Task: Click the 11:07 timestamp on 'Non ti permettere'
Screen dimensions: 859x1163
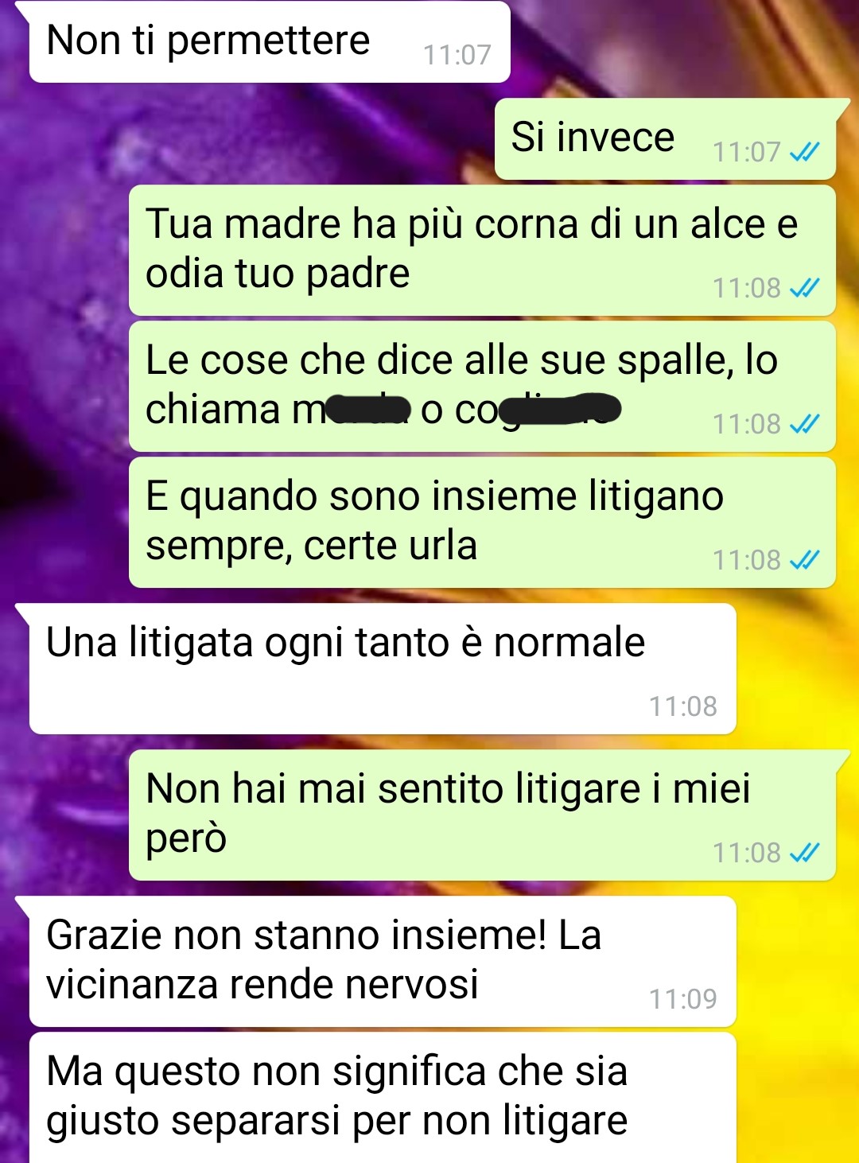Action: point(457,55)
